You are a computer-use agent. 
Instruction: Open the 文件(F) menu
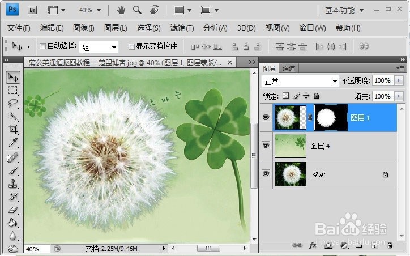click(x=19, y=28)
